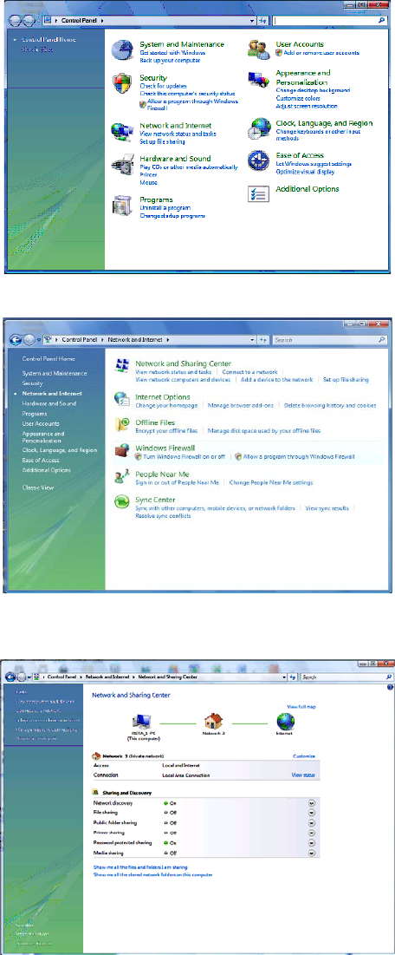Click the User Accounts category icon
The width and height of the screenshot is (395, 955).
pos(259,49)
